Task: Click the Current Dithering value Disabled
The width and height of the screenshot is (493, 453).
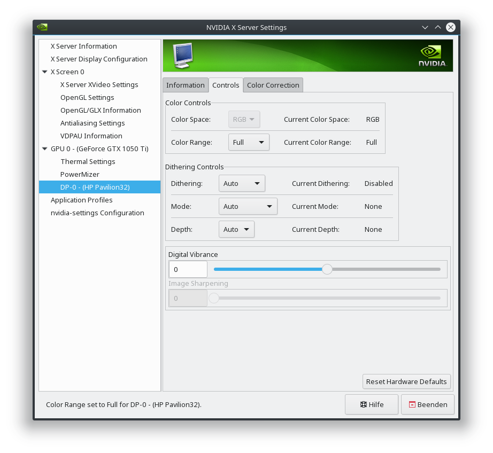Action: (x=379, y=183)
